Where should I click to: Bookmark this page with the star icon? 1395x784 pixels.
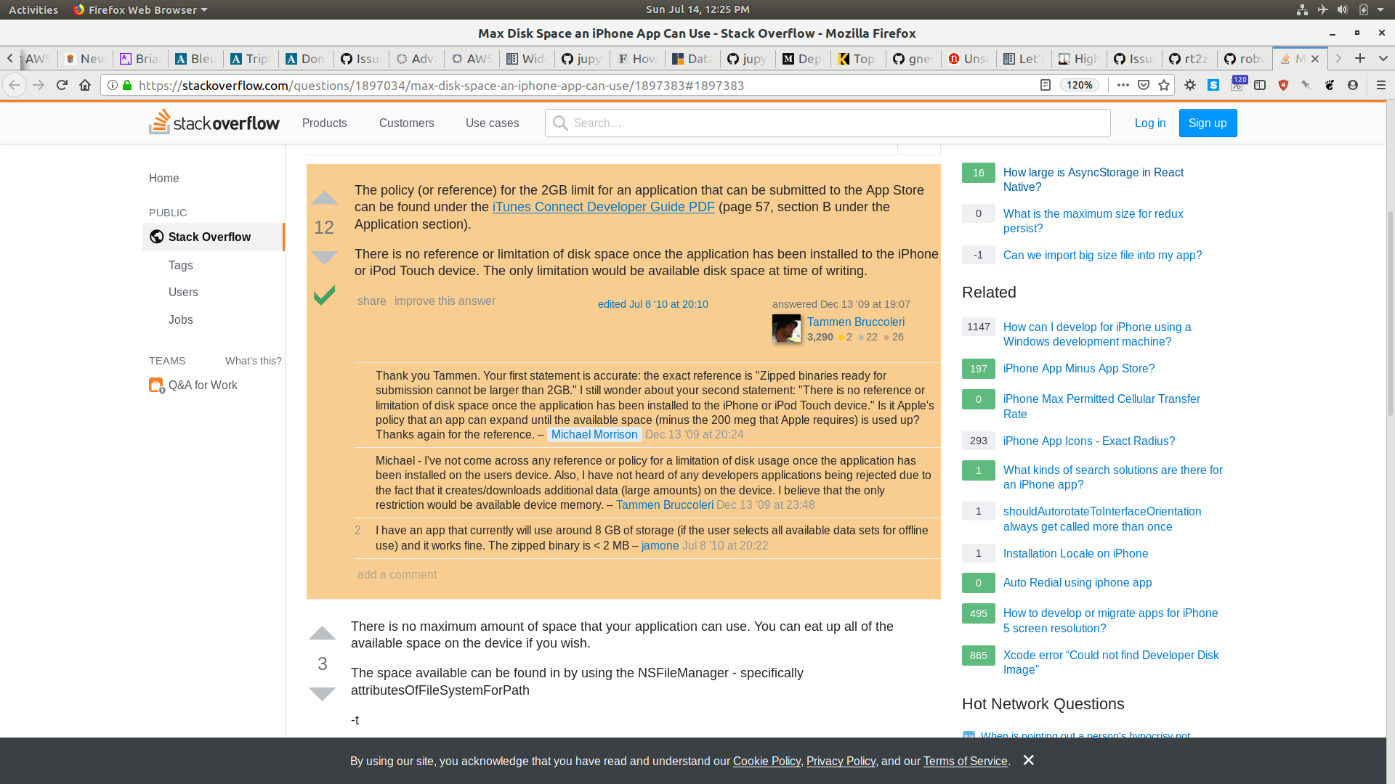click(1164, 85)
